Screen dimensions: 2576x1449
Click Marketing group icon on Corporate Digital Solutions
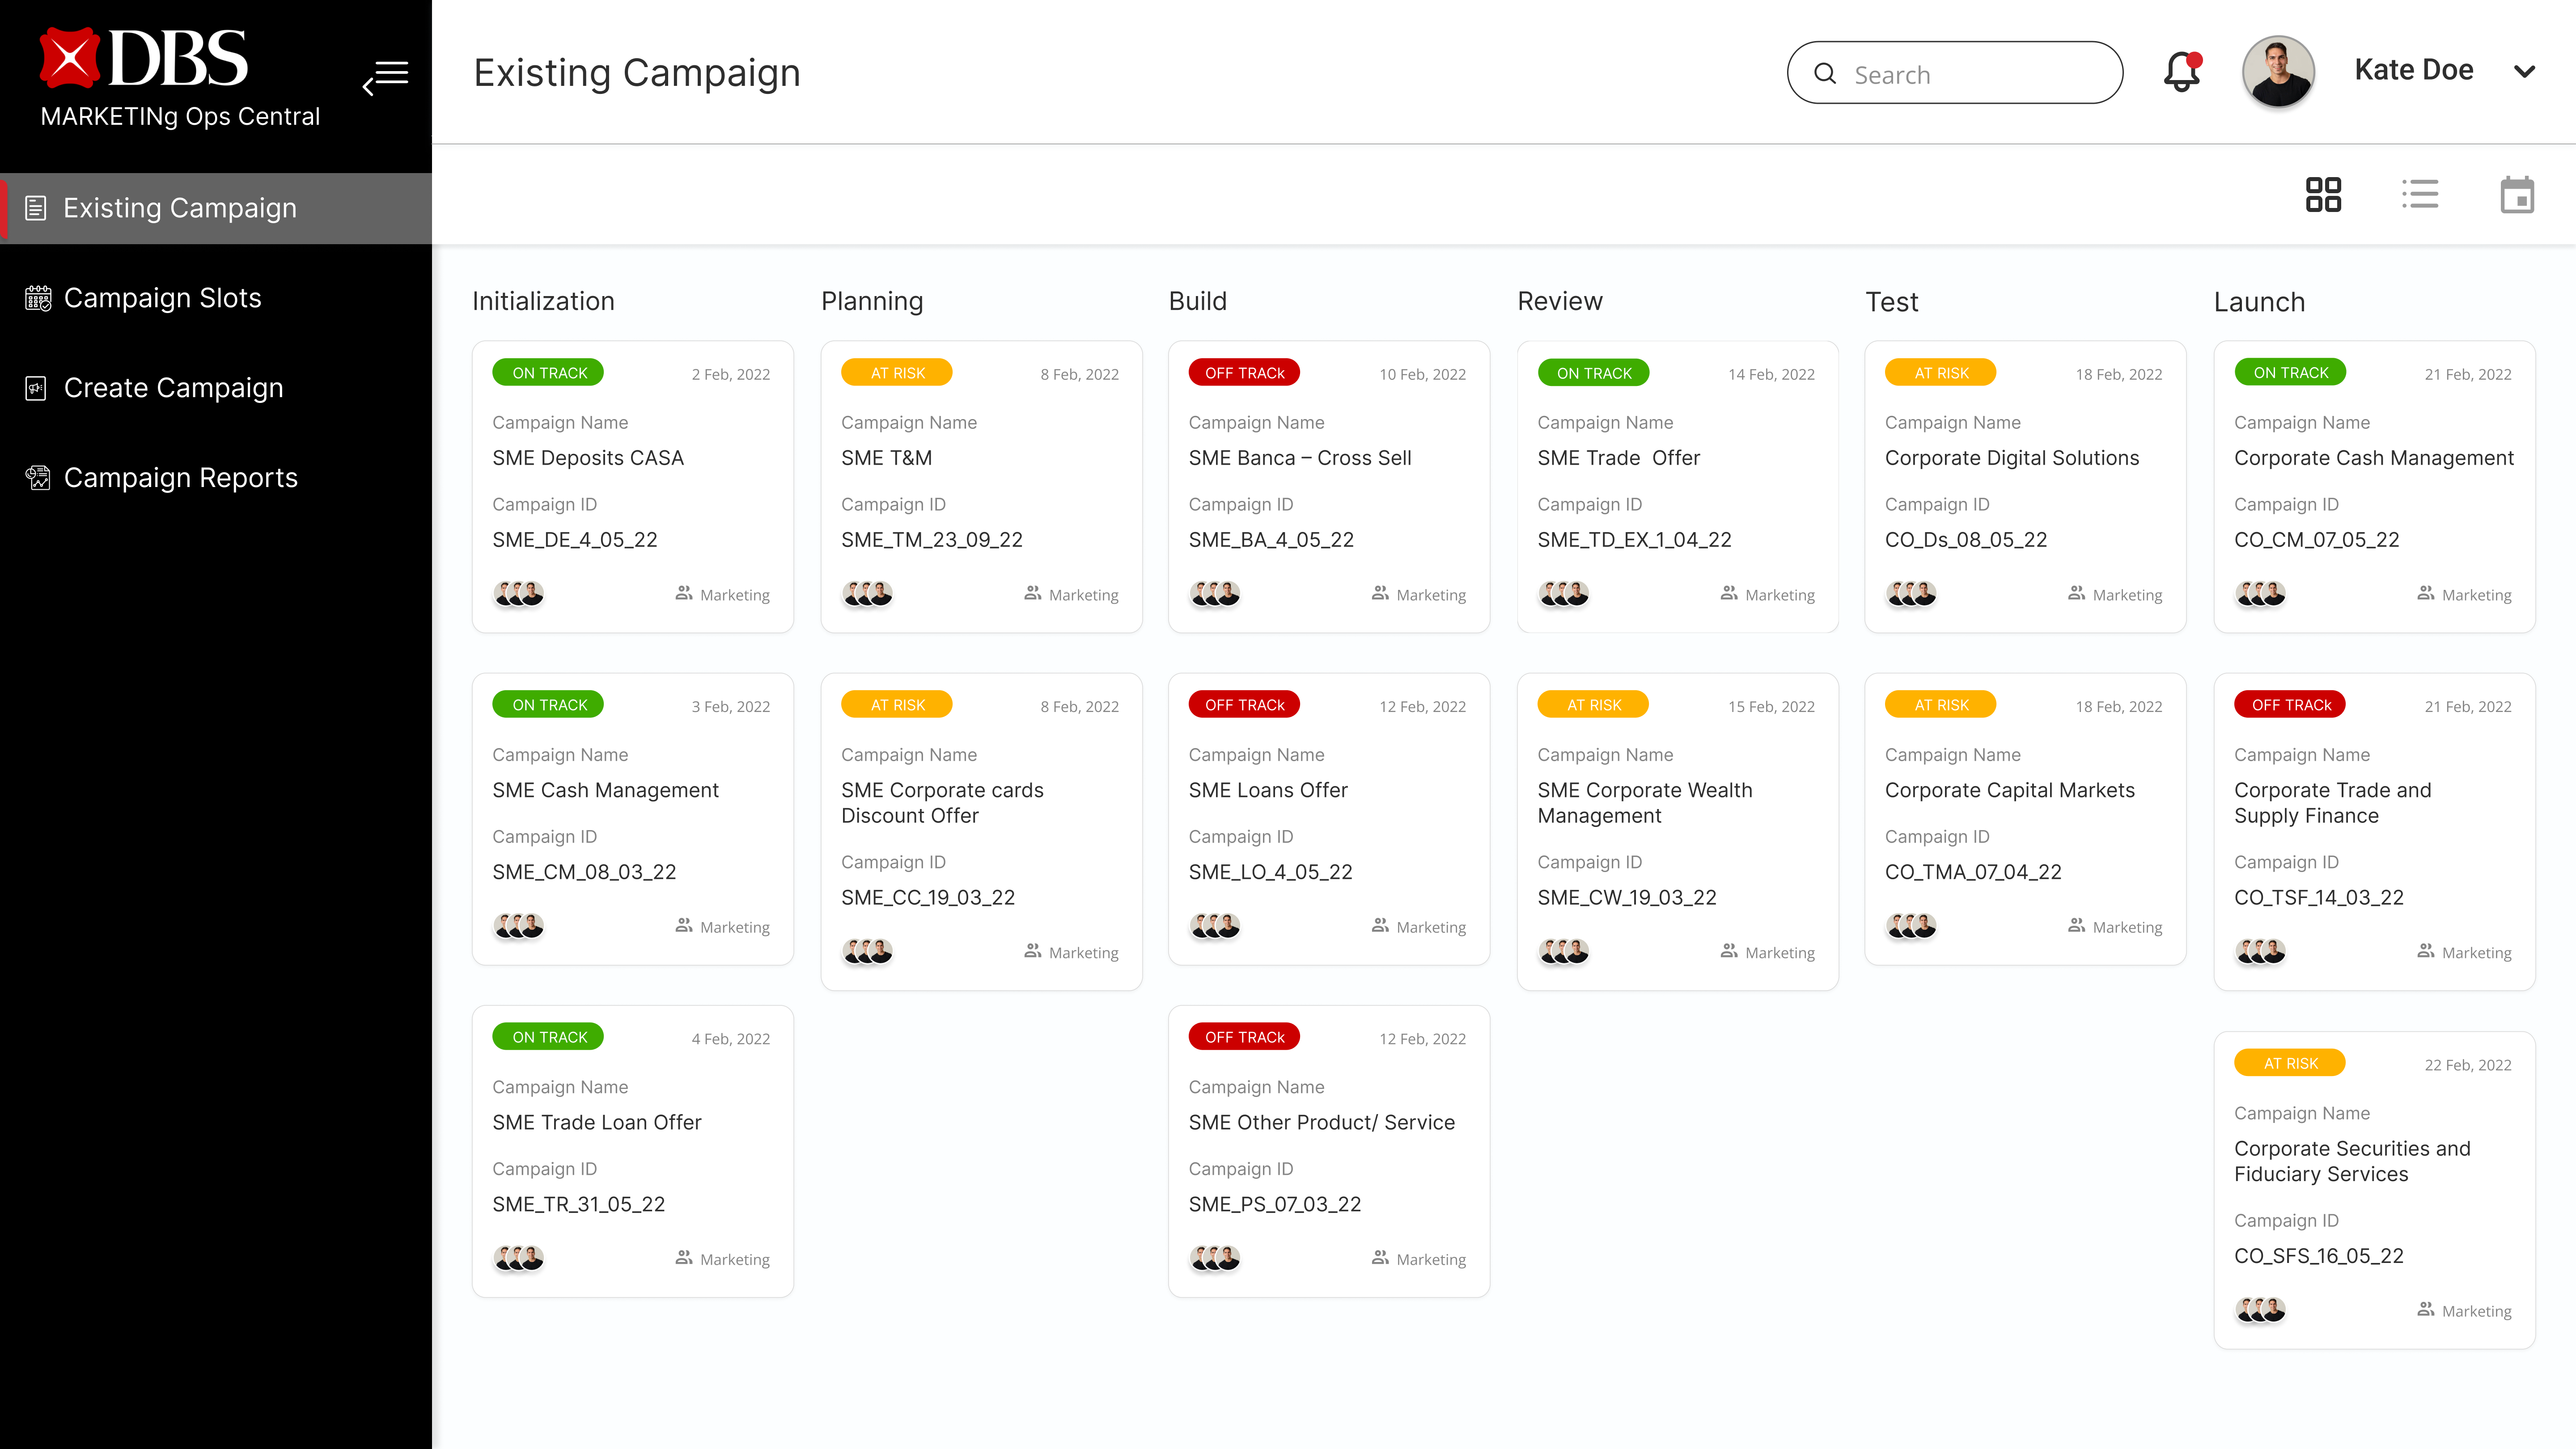tap(2077, 593)
